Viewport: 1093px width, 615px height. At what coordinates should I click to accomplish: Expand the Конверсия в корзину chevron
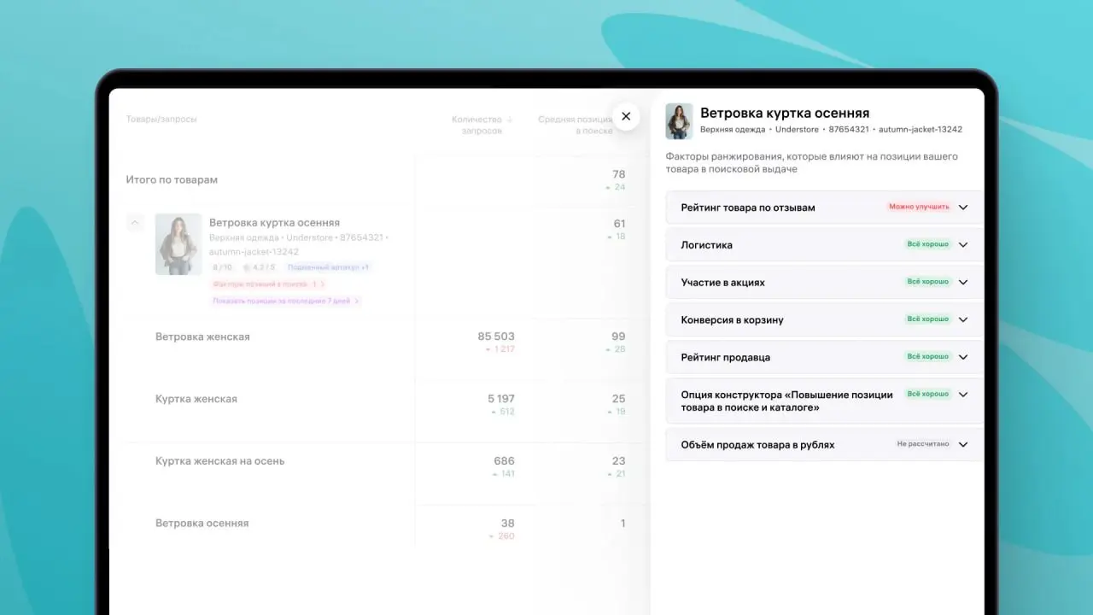pyautogui.click(x=963, y=319)
